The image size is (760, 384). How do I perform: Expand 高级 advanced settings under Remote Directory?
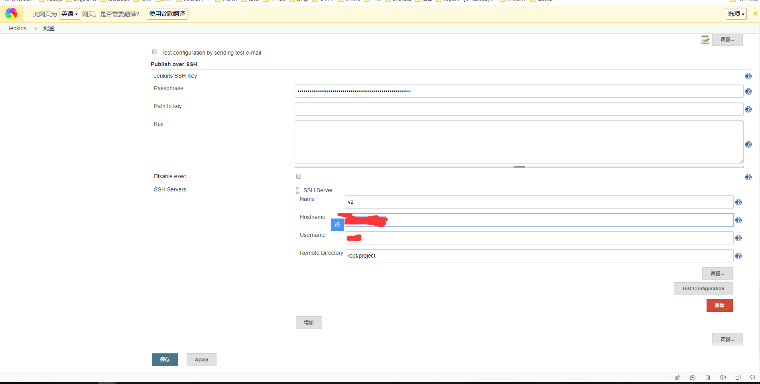[x=717, y=274]
